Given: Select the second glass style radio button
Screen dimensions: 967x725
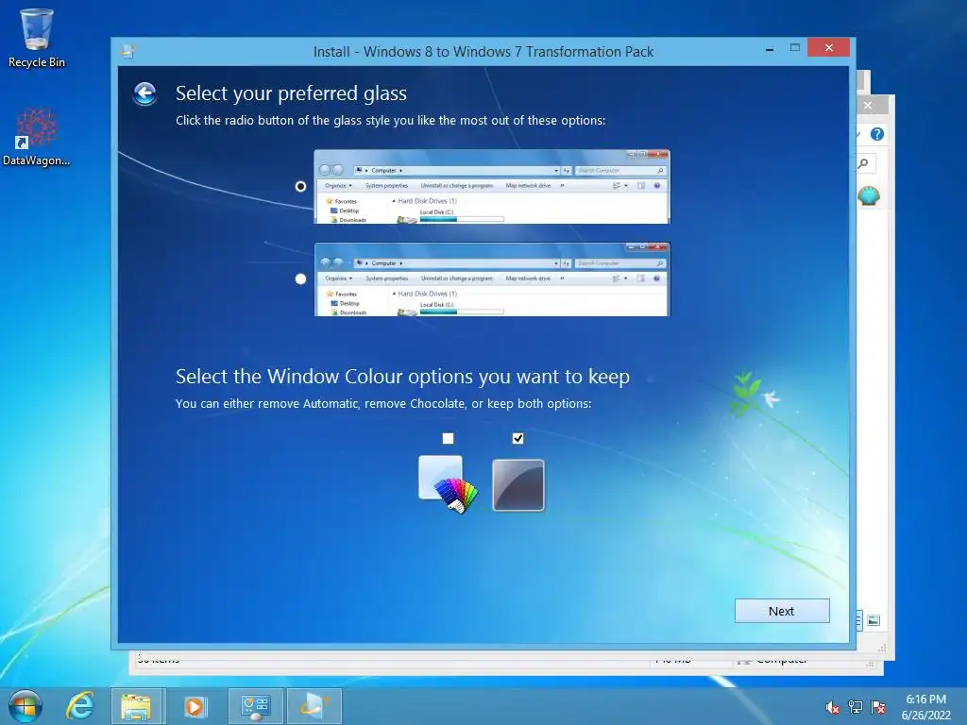Looking at the screenshot, I should click(300, 278).
